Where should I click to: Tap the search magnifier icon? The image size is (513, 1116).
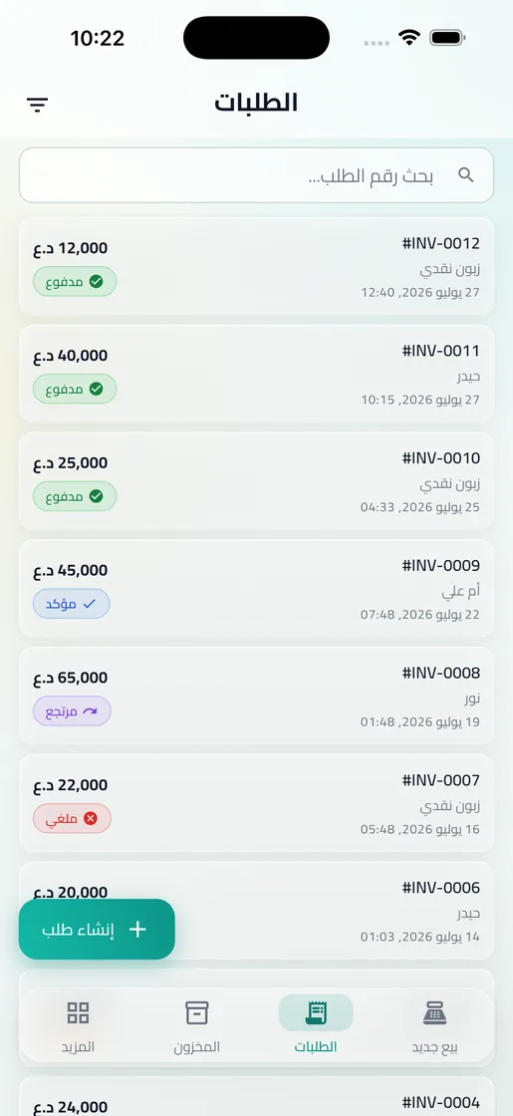[466, 175]
